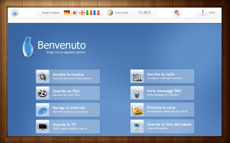Select the Japanese flag language

pyautogui.click(x=74, y=13)
